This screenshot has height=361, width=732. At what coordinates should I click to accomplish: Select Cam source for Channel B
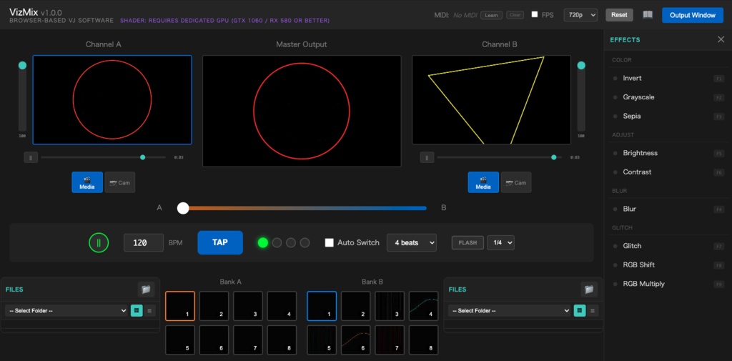(x=516, y=182)
